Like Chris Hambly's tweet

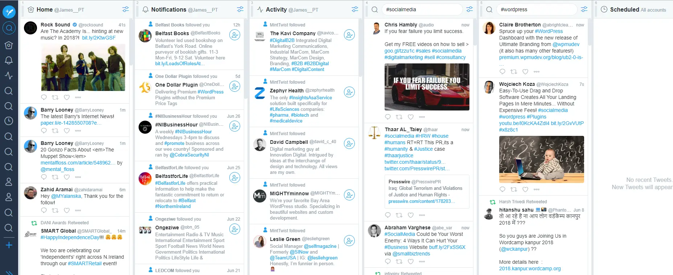pos(411,117)
